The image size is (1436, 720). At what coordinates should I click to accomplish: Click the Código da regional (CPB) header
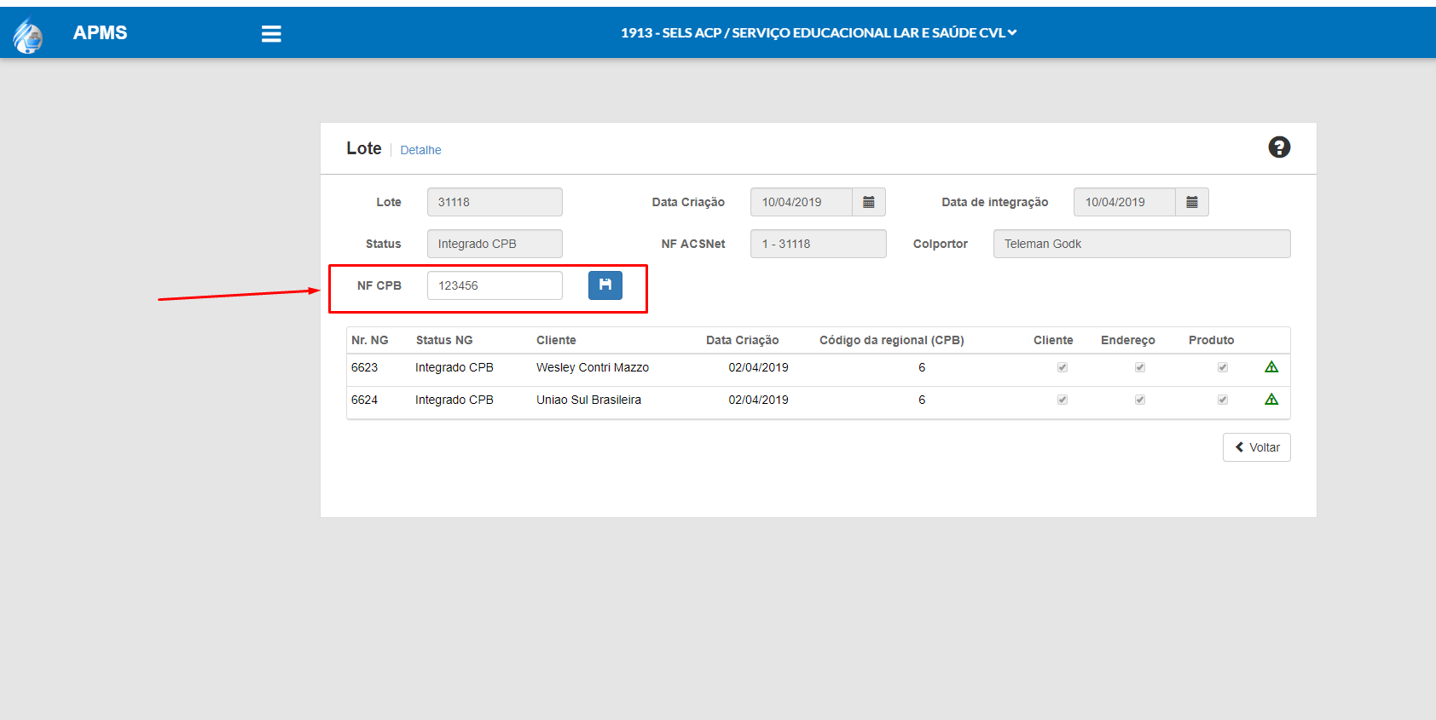(892, 340)
